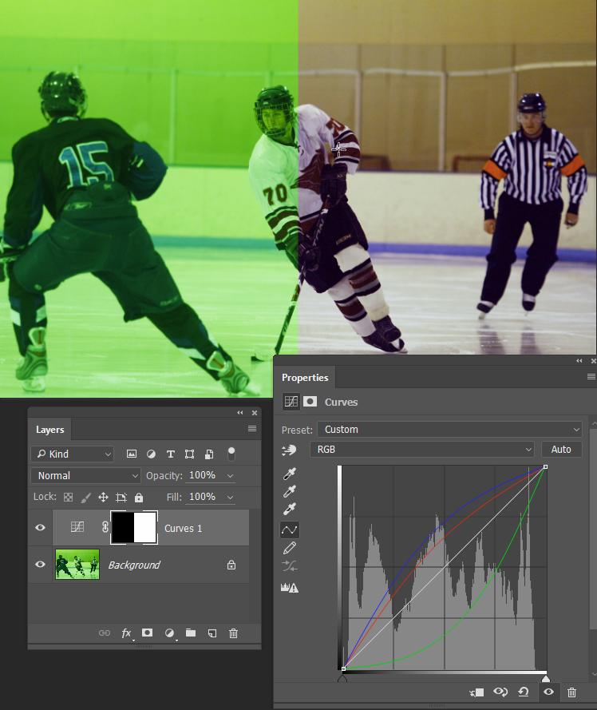
Task: Filter layers by smart objects icon
Action: coord(209,454)
